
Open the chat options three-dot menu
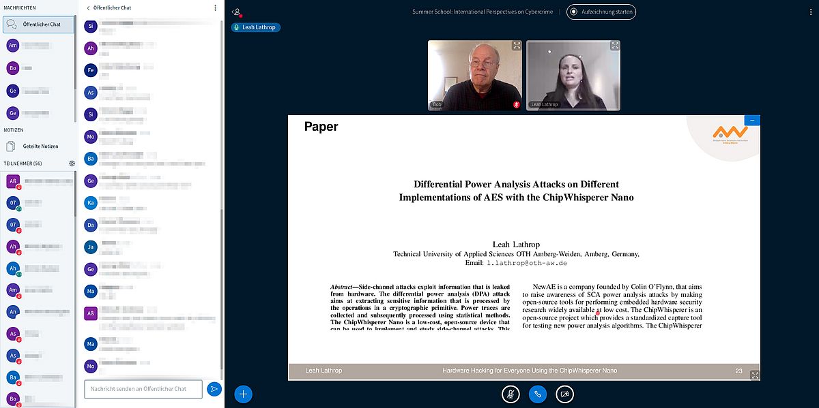tap(216, 8)
